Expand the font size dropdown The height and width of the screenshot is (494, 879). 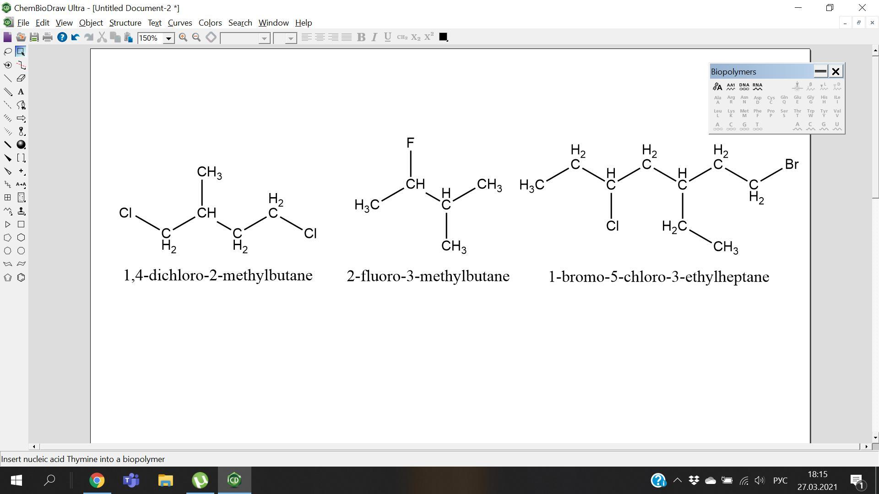[x=291, y=38]
